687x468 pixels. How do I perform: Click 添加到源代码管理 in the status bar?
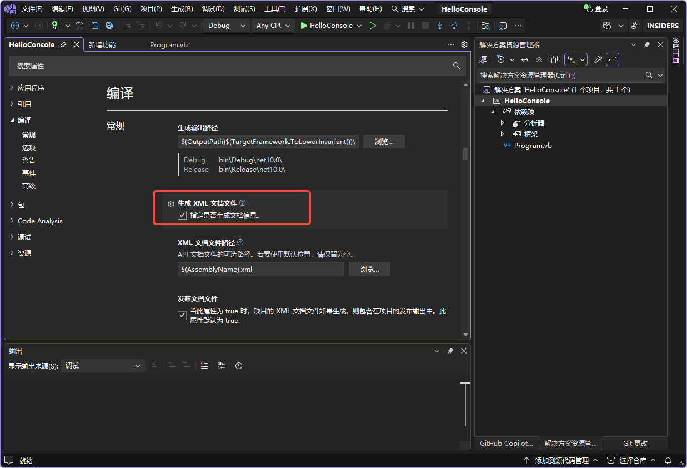561,460
